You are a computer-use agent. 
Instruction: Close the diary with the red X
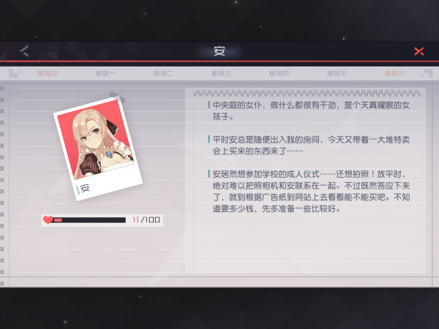[x=419, y=51]
